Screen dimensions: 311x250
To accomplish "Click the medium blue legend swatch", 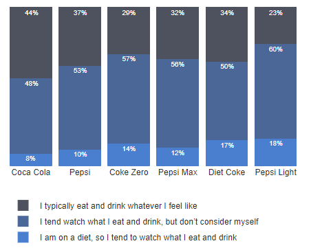I will [x=23, y=221].
